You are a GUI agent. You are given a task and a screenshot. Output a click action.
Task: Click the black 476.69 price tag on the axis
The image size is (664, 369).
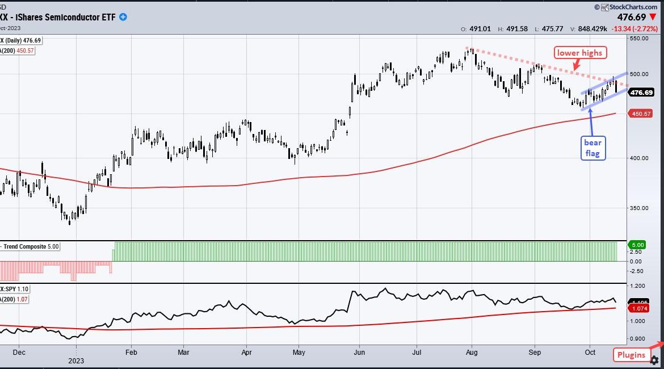coord(641,93)
